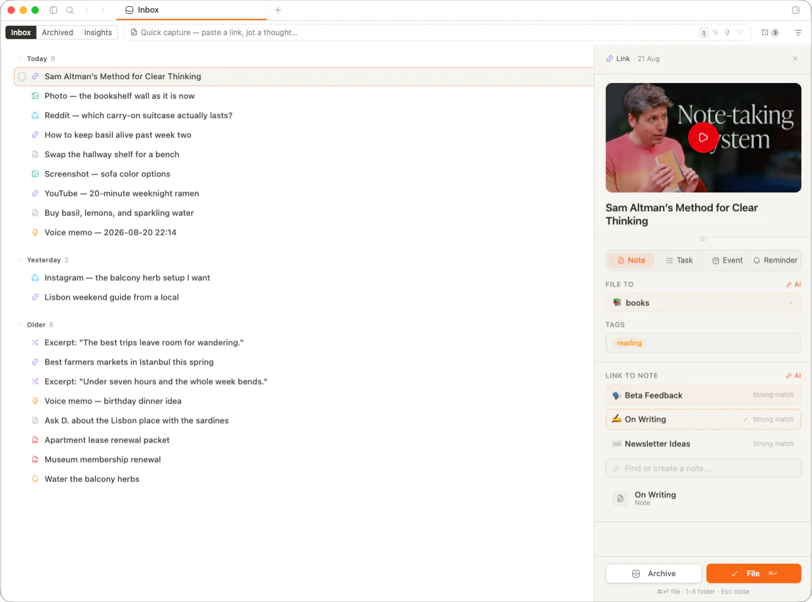This screenshot has width=812, height=602.
Task: Collapse the Today section
Action: point(21,59)
